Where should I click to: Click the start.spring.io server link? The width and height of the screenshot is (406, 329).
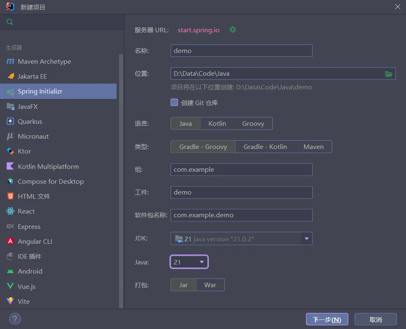(198, 30)
